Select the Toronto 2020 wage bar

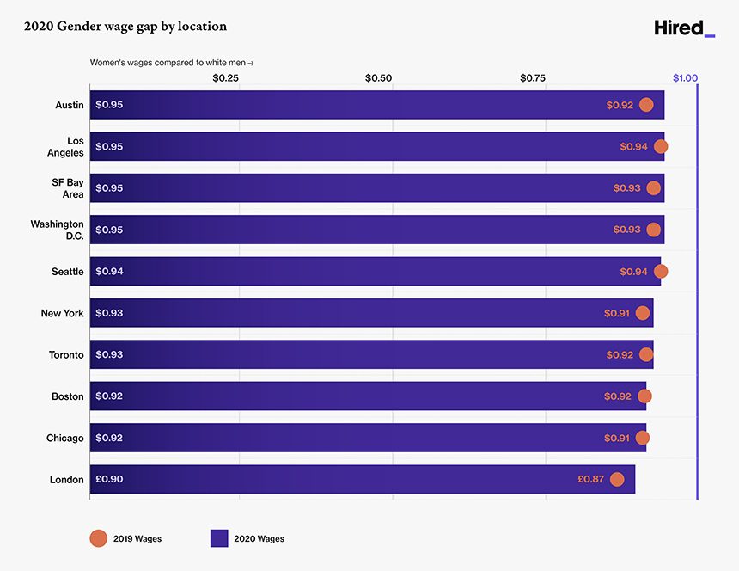(369, 354)
